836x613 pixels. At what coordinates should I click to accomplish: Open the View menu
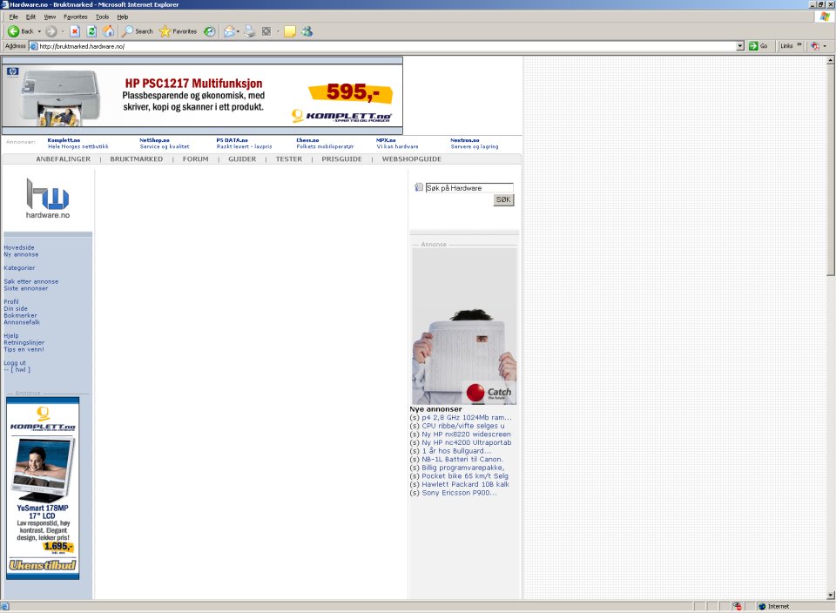click(50, 17)
